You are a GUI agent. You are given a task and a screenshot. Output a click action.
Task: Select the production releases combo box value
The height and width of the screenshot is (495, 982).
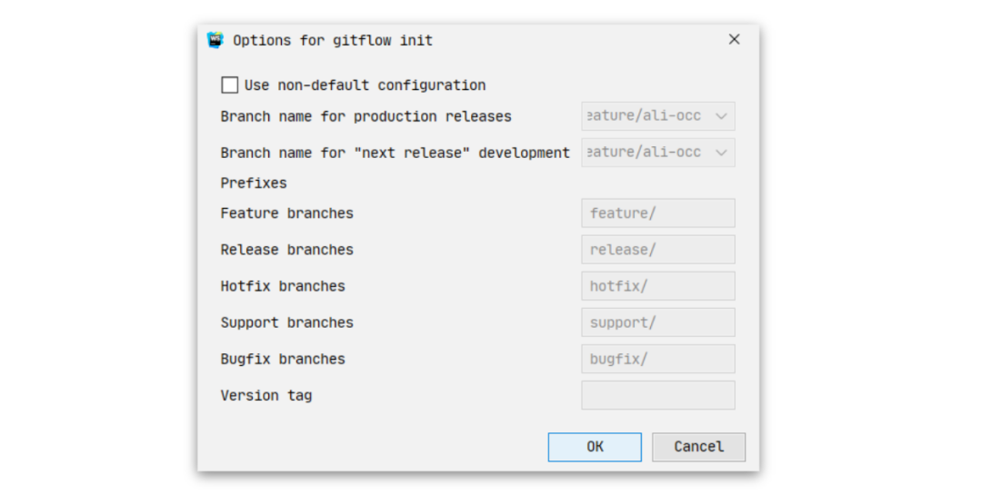point(658,116)
